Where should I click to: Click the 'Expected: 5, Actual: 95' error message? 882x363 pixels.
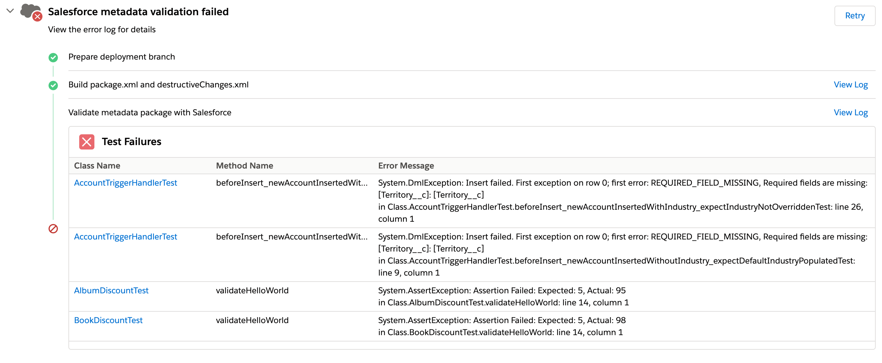(x=502, y=290)
